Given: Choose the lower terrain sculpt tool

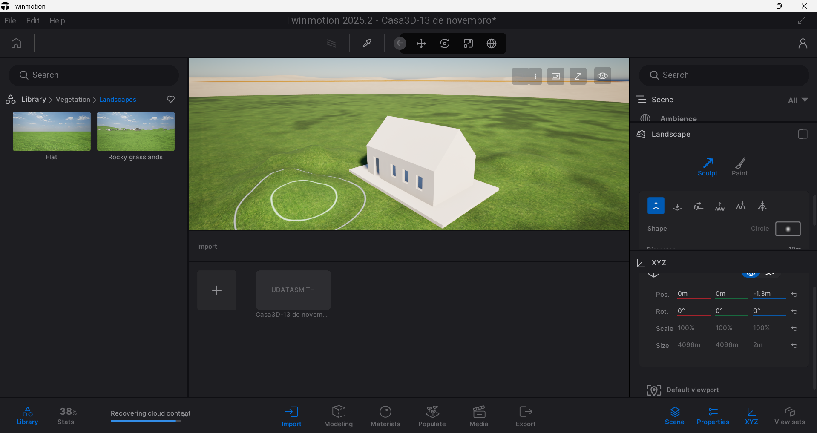Looking at the screenshot, I should pos(677,206).
